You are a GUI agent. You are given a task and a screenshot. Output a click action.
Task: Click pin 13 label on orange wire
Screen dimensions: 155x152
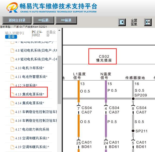click(82, 84)
